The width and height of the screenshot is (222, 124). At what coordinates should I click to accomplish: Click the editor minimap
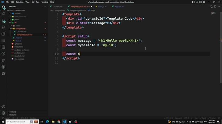213,13
